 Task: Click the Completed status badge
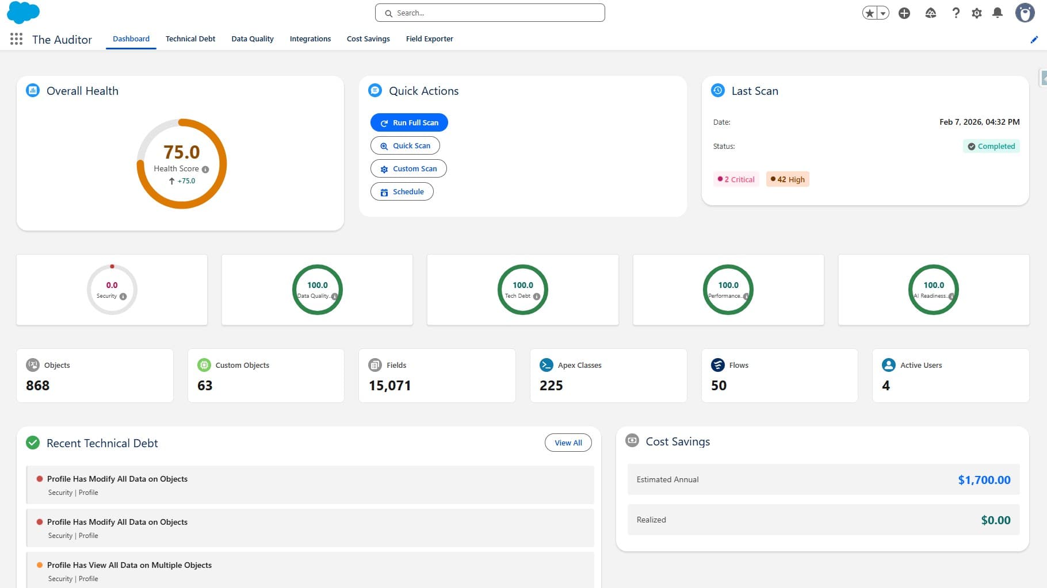coord(991,146)
